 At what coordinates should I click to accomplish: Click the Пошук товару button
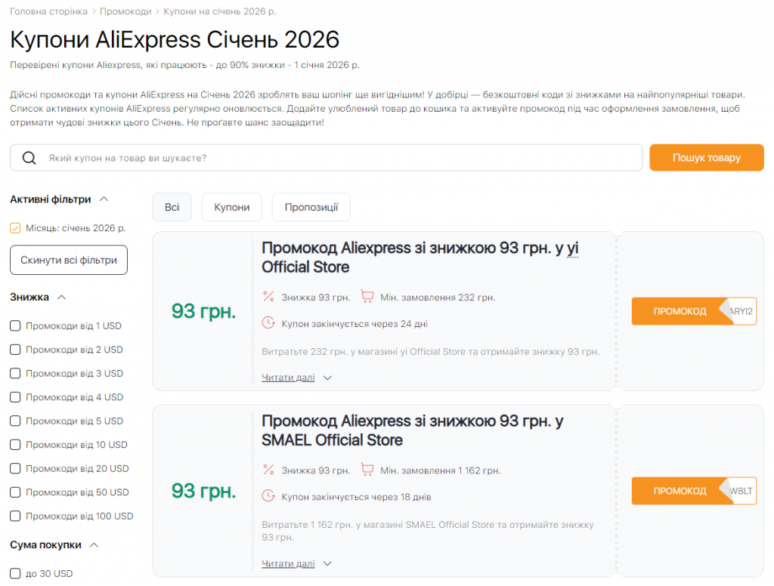pyautogui.click(x=706, y=157)
